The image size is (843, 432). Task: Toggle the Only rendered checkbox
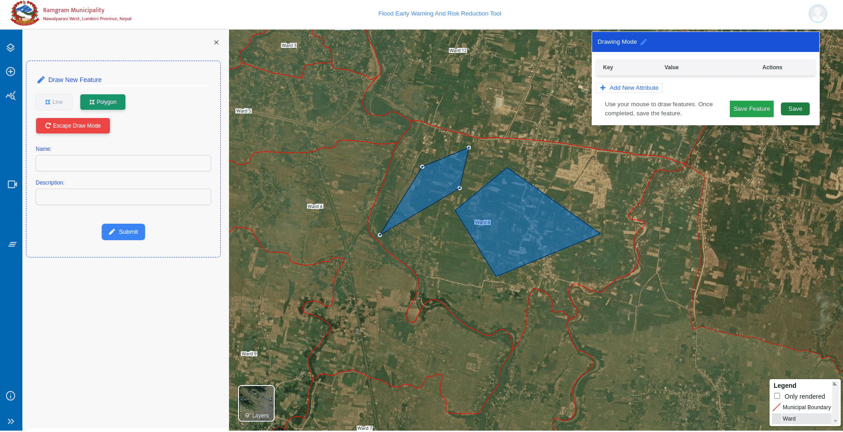[777, 396]
